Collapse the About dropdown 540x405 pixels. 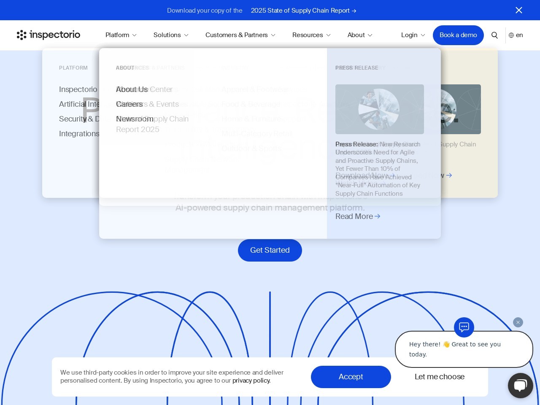pyautogui.click(x=360, y=35)
